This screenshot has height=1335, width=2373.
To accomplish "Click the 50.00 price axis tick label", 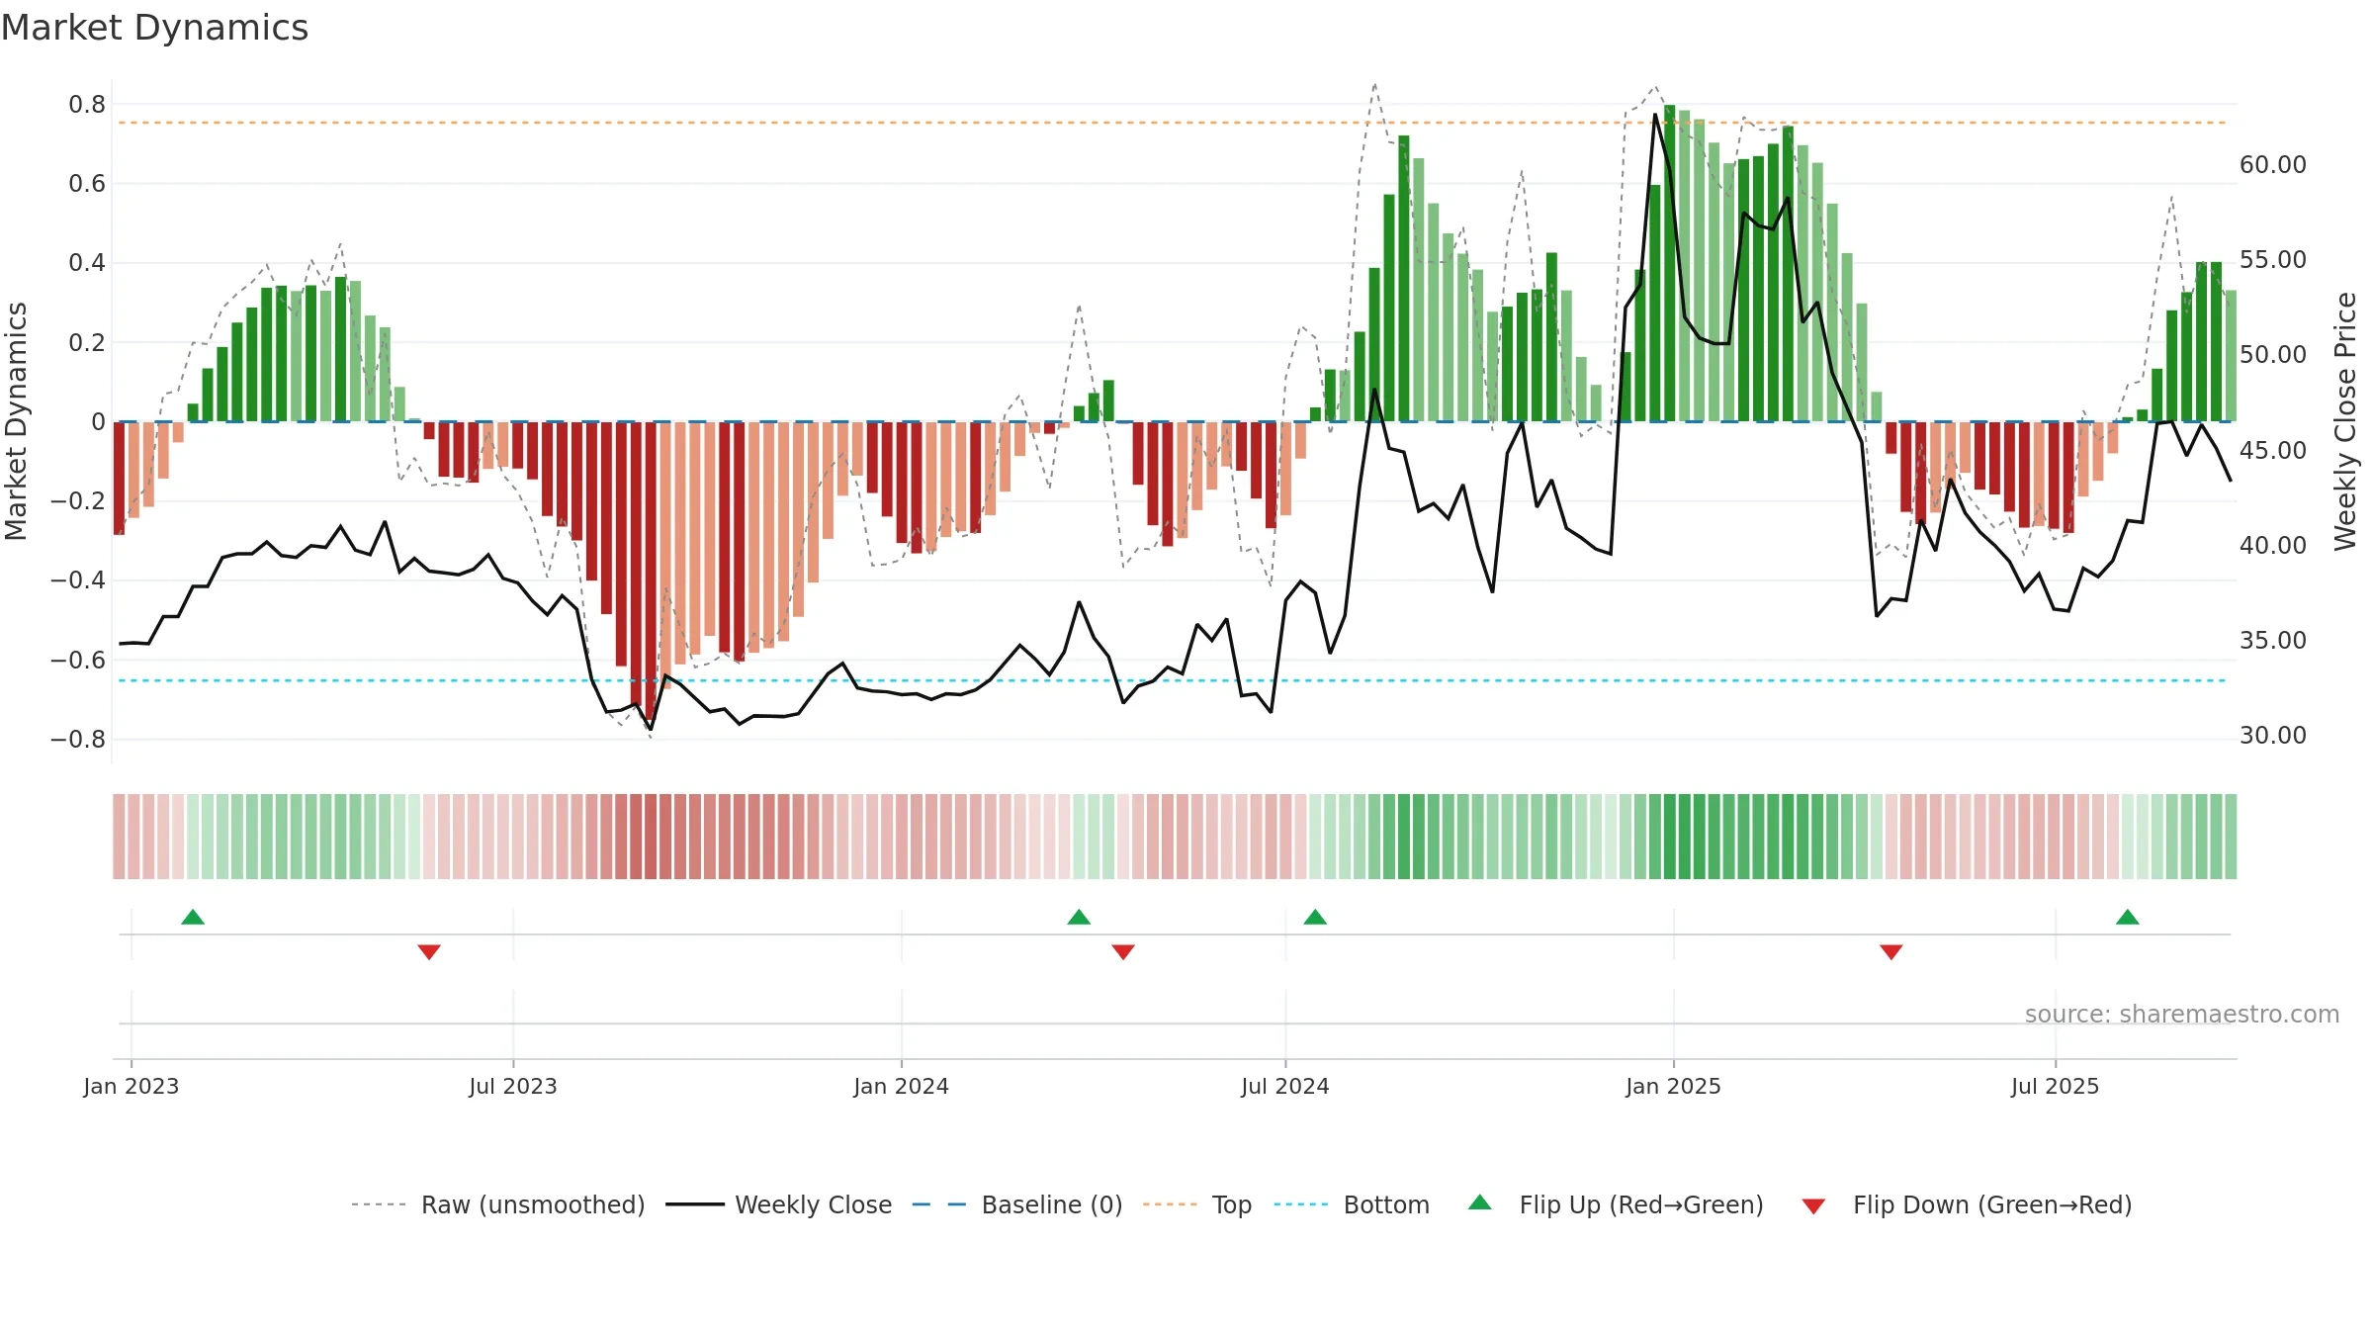I will pyautogui.click(x=2273, y=355).
